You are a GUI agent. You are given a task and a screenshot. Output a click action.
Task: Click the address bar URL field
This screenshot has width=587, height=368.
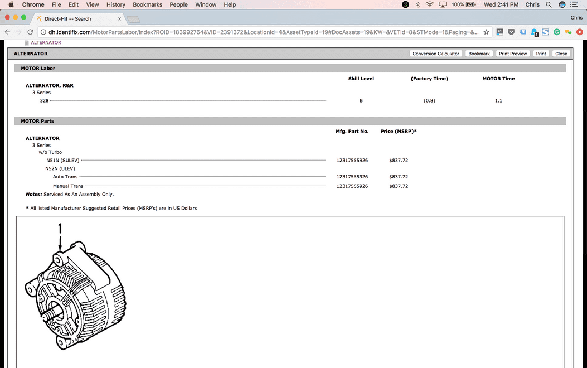pos(262,32)
